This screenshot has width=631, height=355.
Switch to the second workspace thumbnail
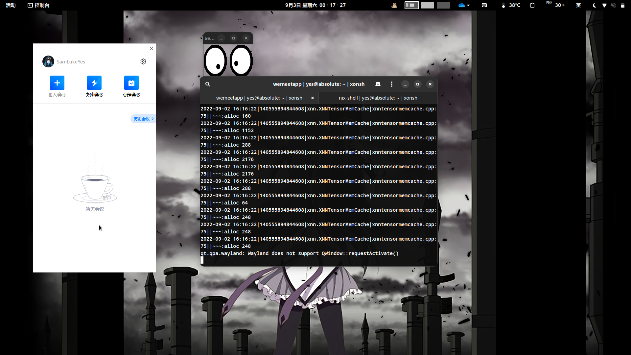427,5
